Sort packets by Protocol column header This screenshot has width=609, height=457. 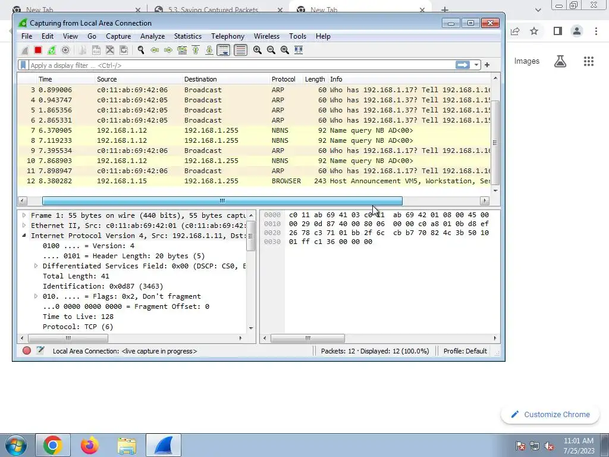tap(286, 79)
